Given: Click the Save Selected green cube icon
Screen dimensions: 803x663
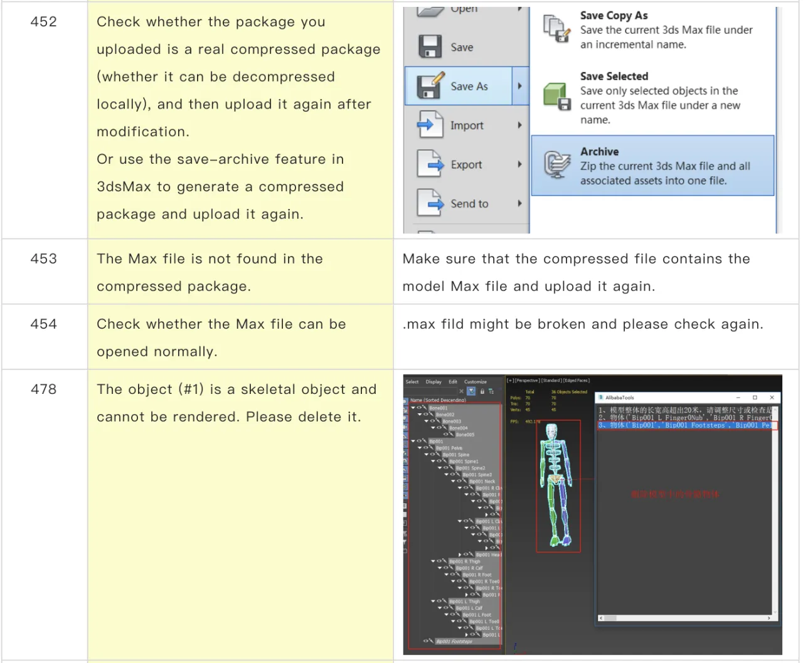Looking at the screenshot, I should 556,97.
